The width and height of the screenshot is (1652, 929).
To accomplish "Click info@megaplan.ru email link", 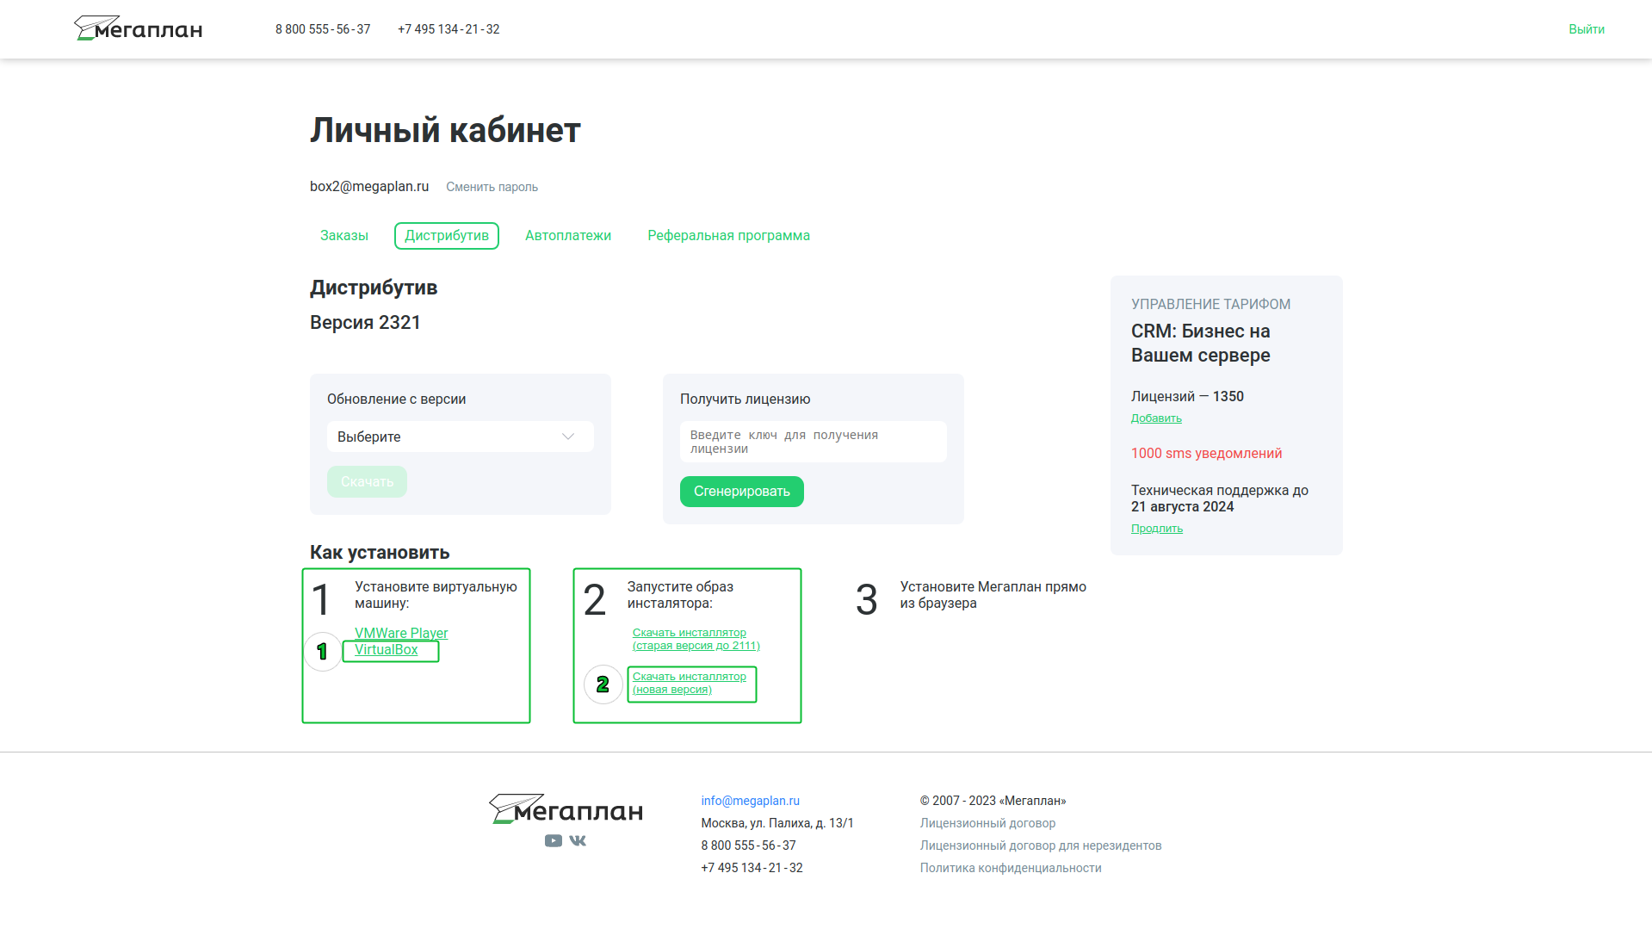I will tap(750, 801).
